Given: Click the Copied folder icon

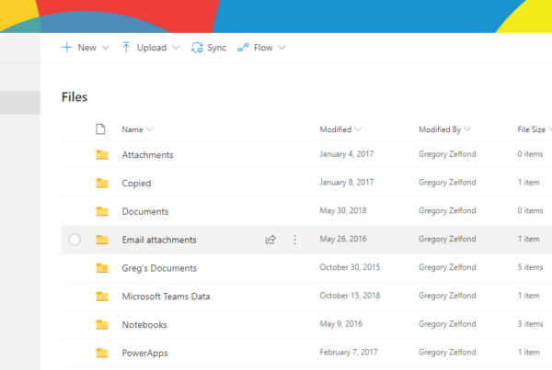Looking at the screenshot, I should (x=102, y=183).
